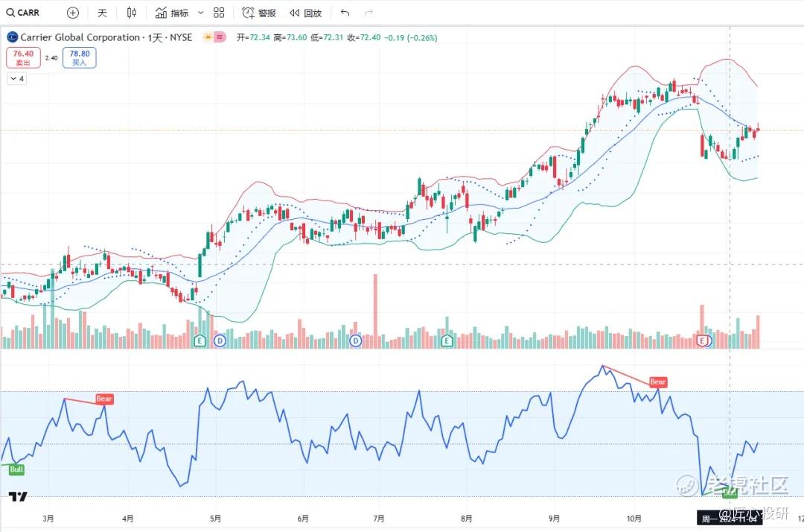Screen dimensions: 804x532
Task: Click the 6月 time axis label
Action: (x=303, y=519)
